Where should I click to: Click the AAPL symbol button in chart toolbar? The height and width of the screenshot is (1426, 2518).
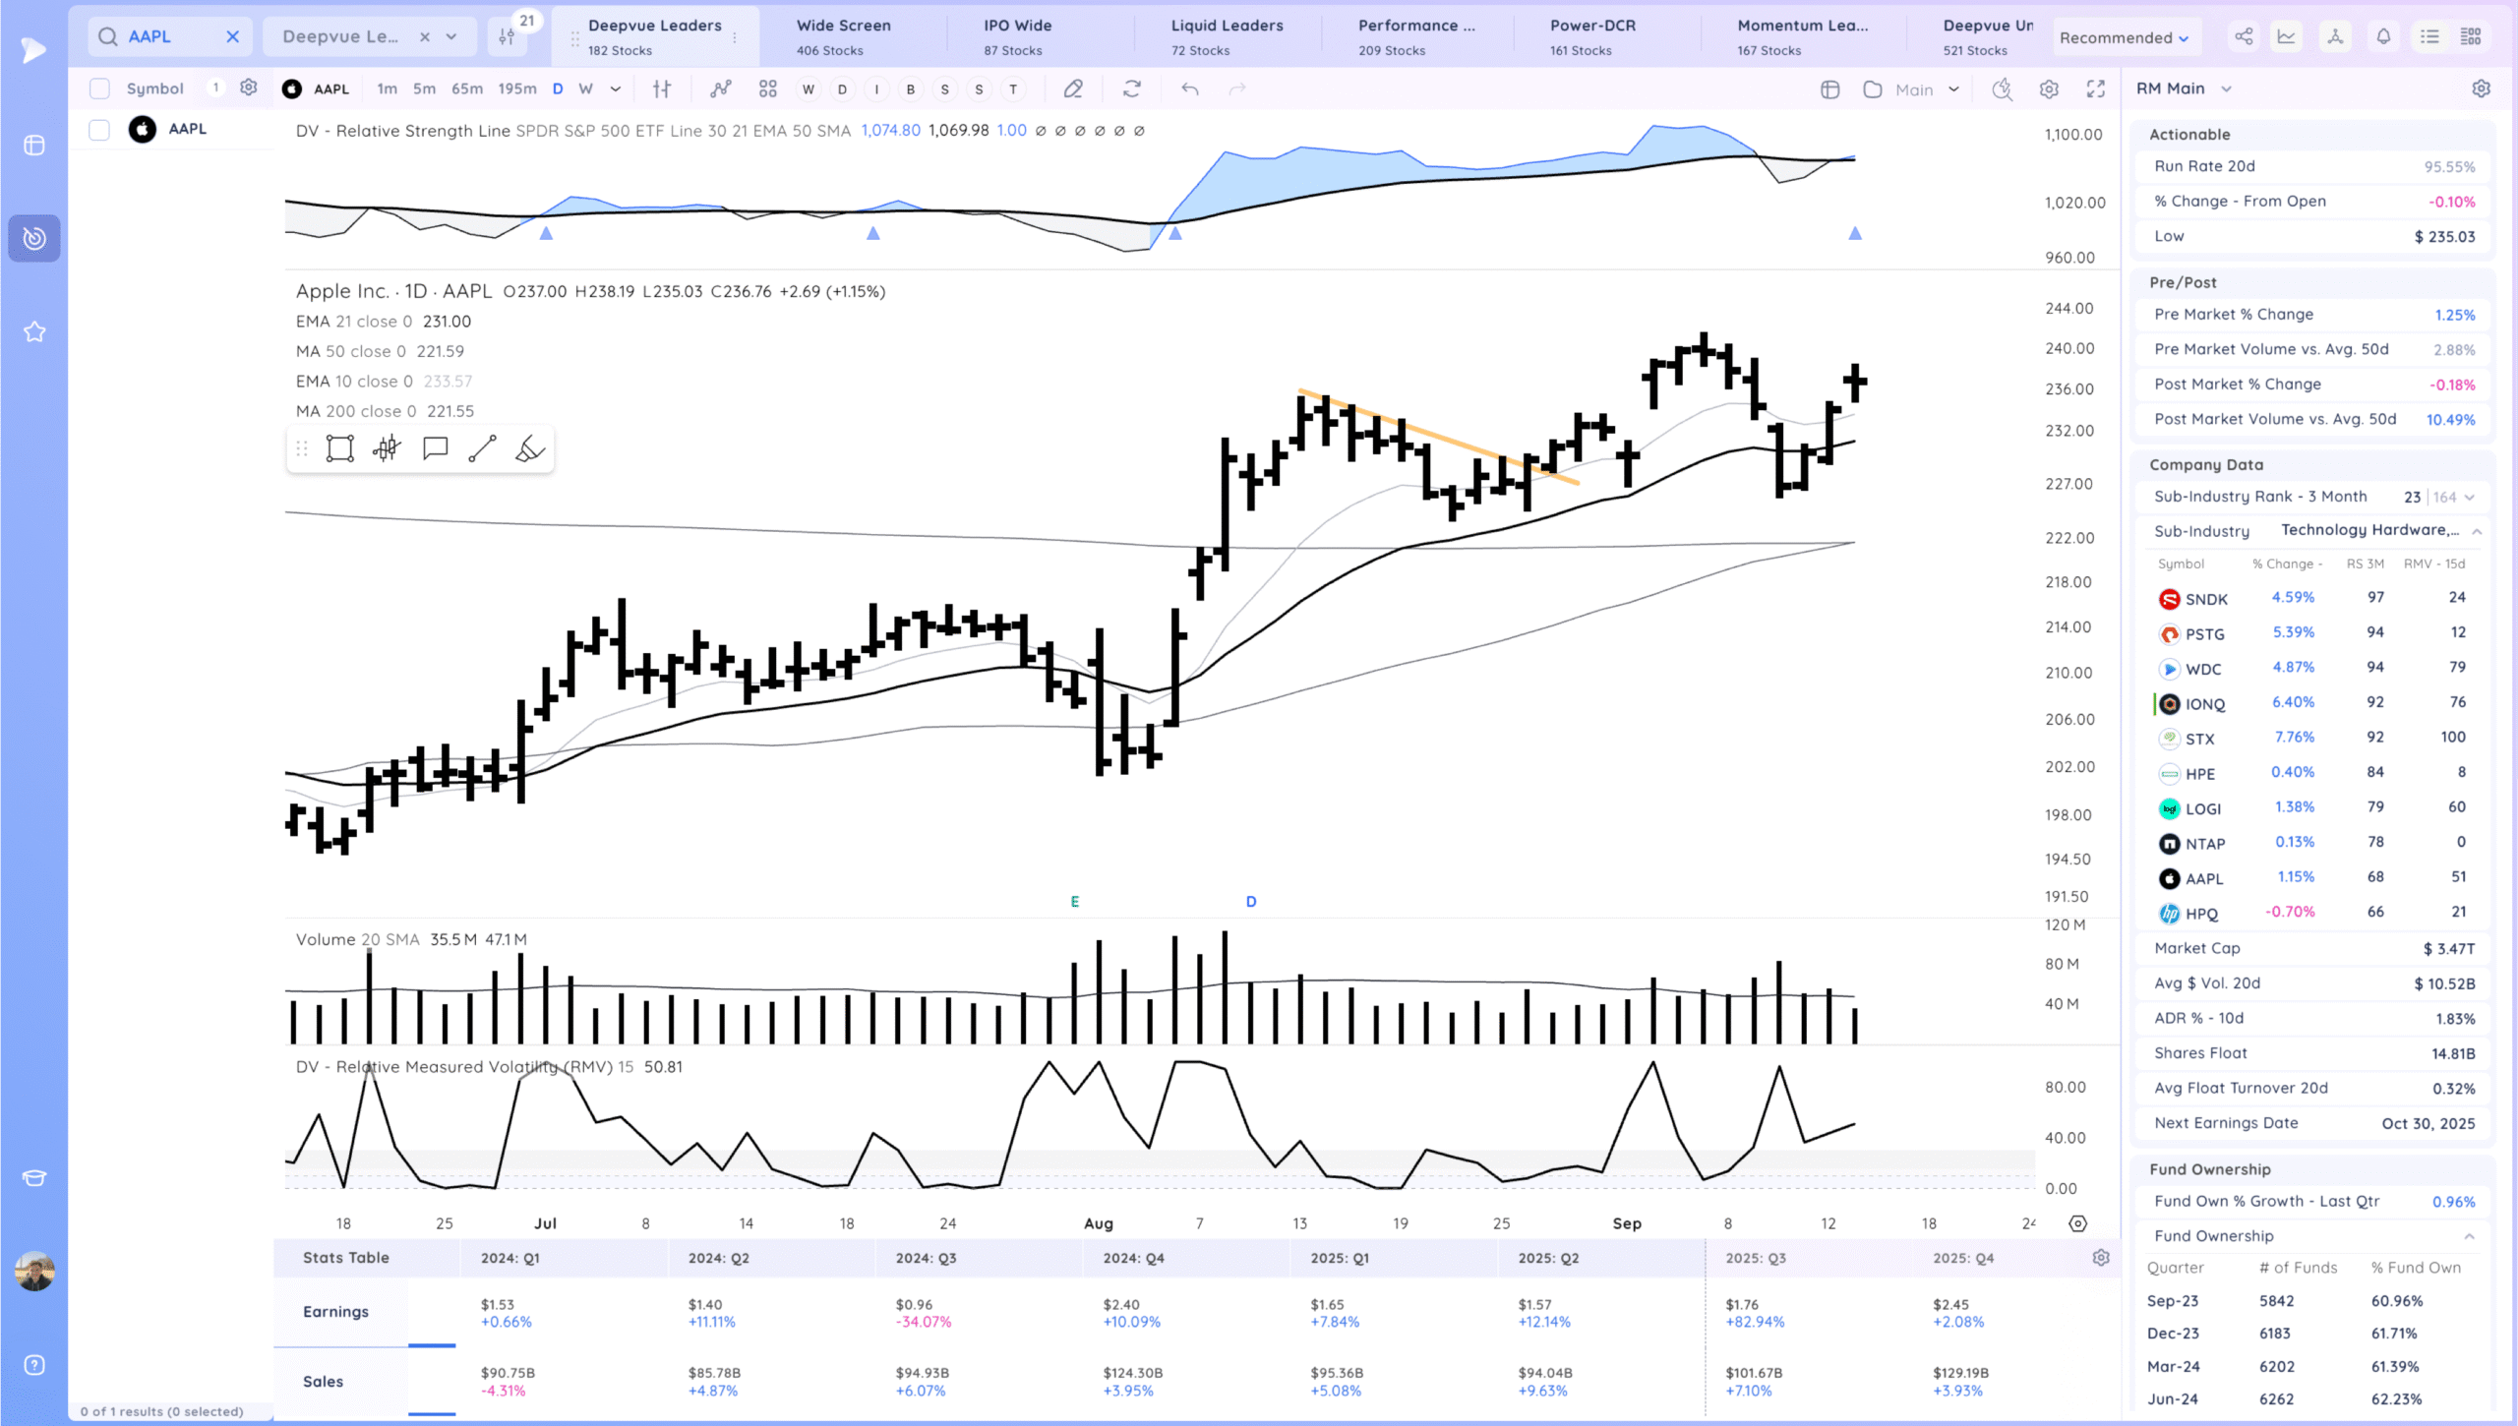317,89
